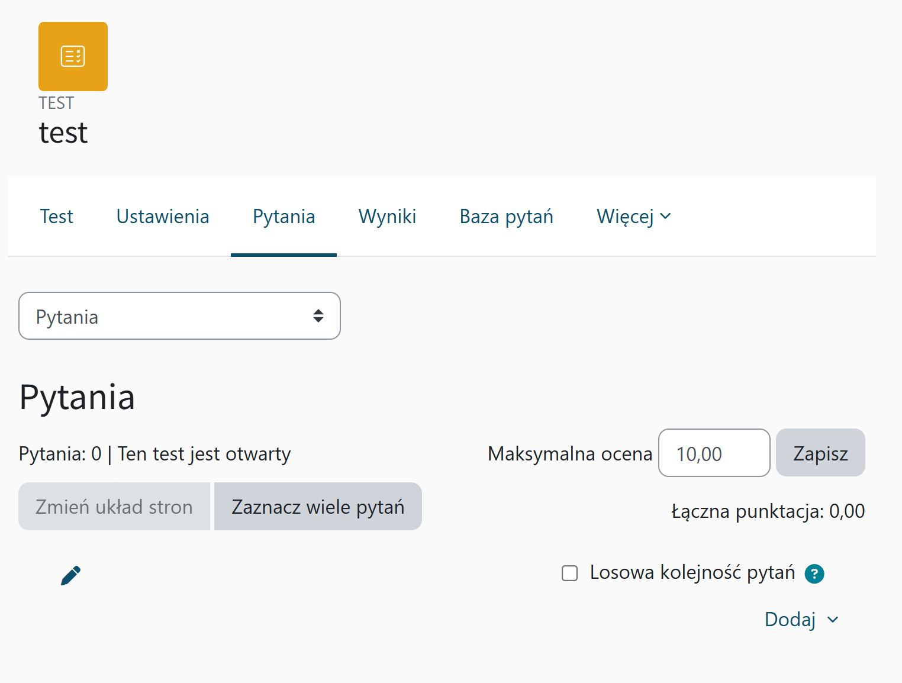902x683 pixels.
Task: Click the Maksymalna ocena input field
Action: point(714,453)
